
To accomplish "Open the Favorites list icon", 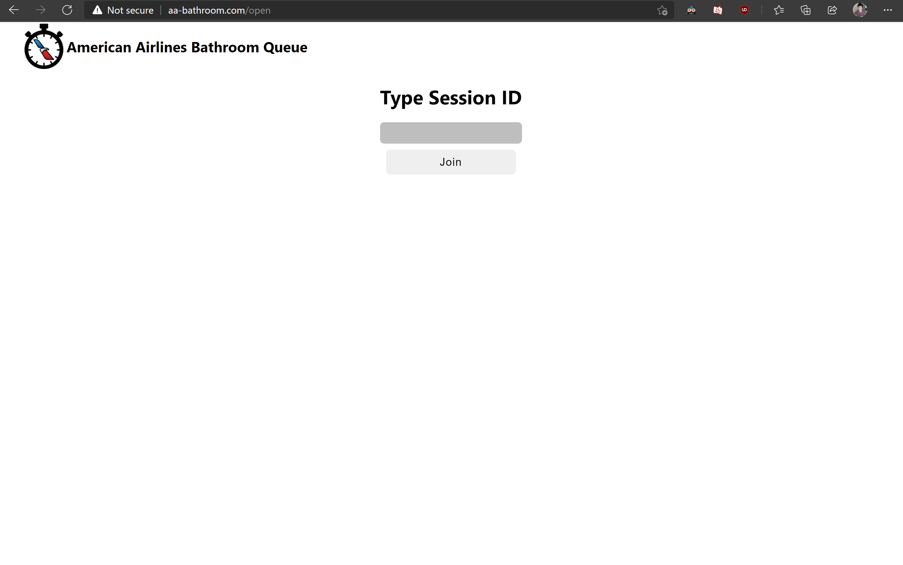I will tap(779, 10).
